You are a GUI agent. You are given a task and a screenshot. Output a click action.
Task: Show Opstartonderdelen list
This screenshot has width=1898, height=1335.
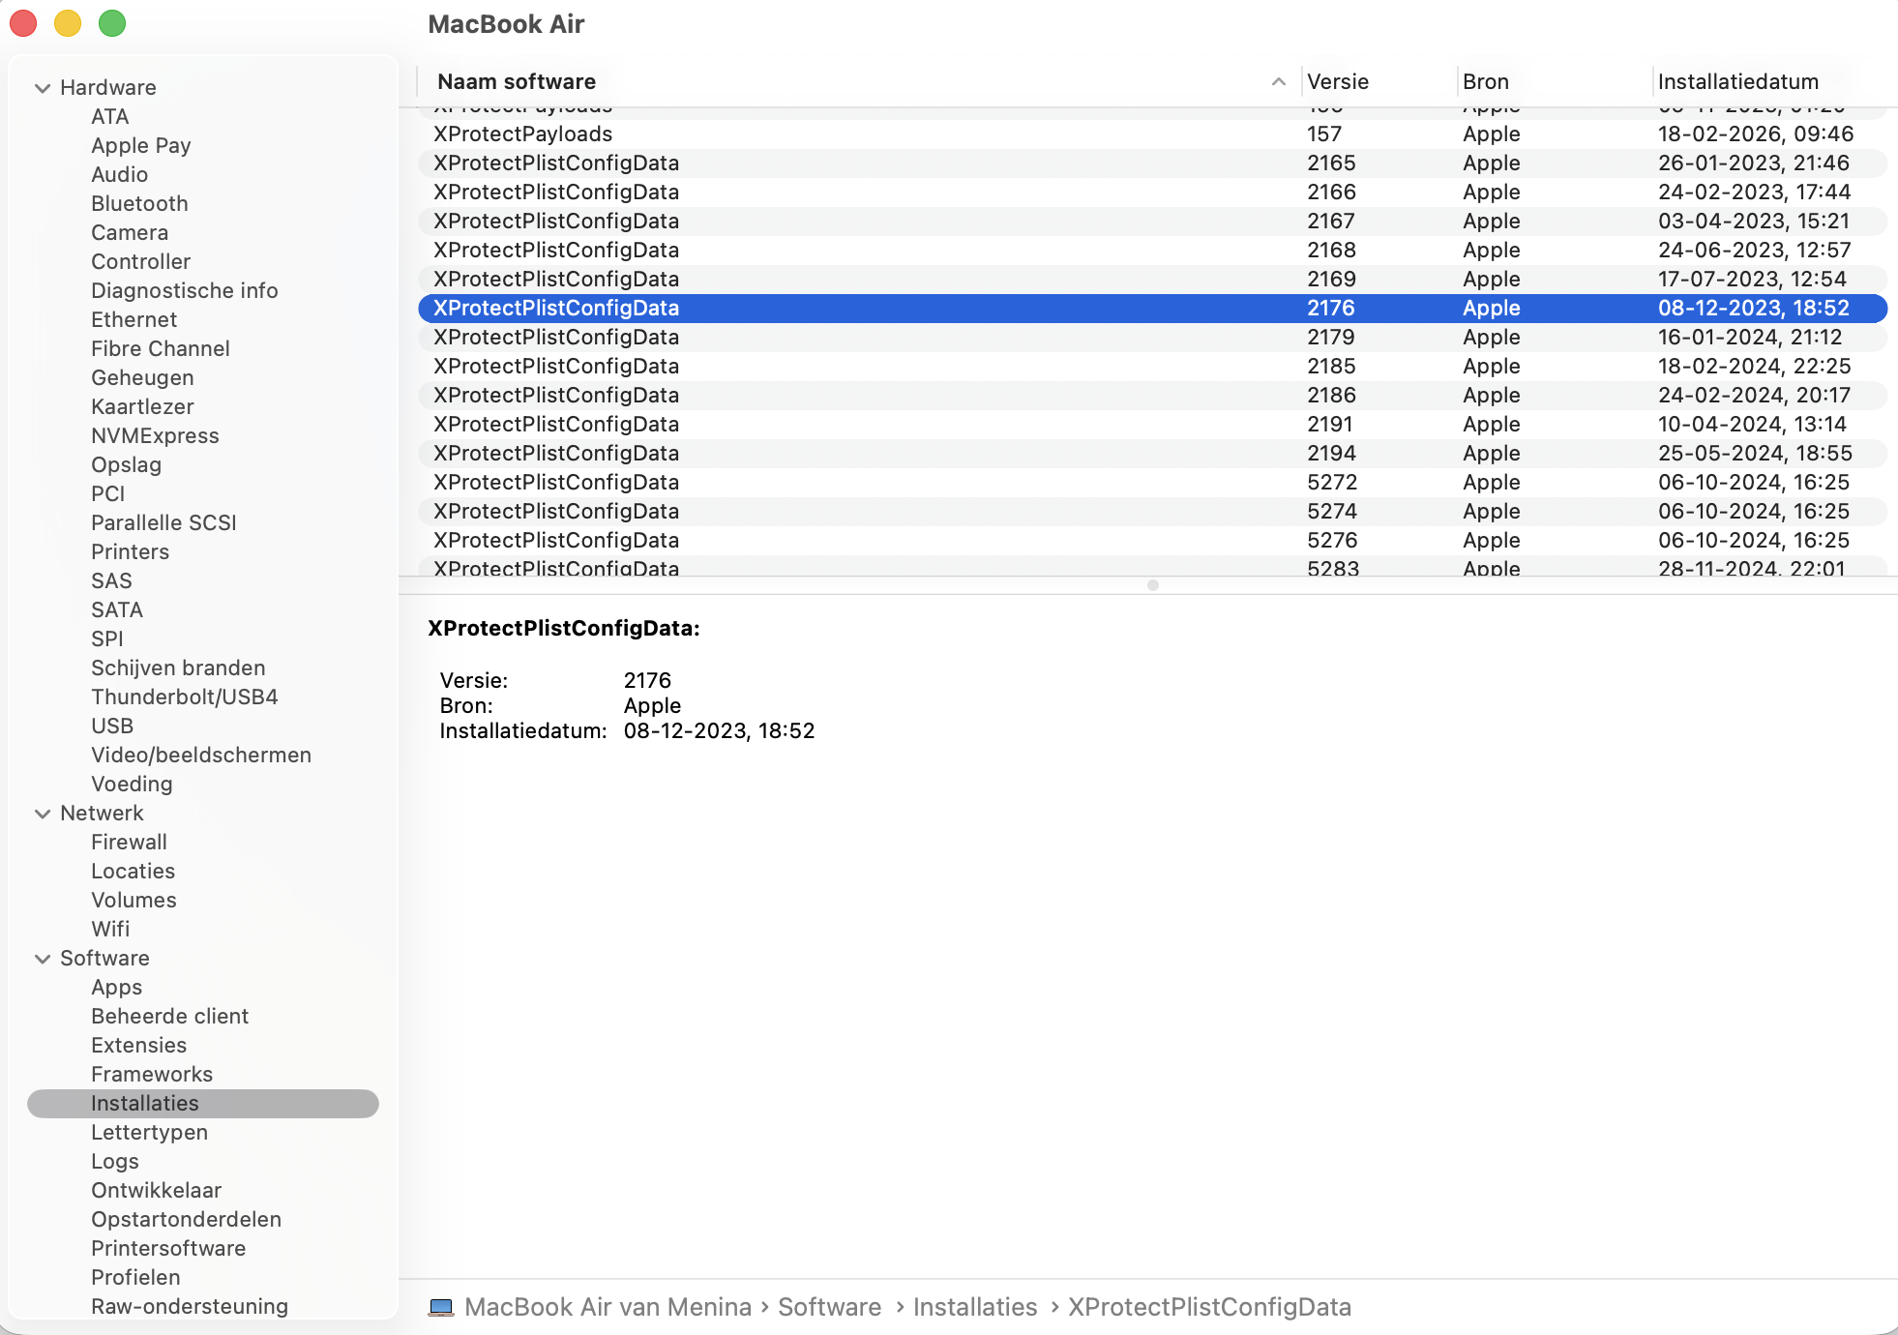tap(187, 1220)
